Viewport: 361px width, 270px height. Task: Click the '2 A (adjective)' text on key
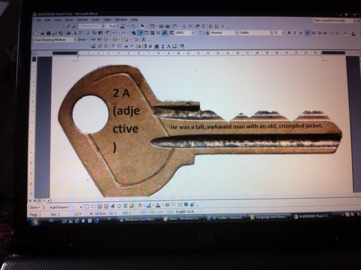(126, 120)
